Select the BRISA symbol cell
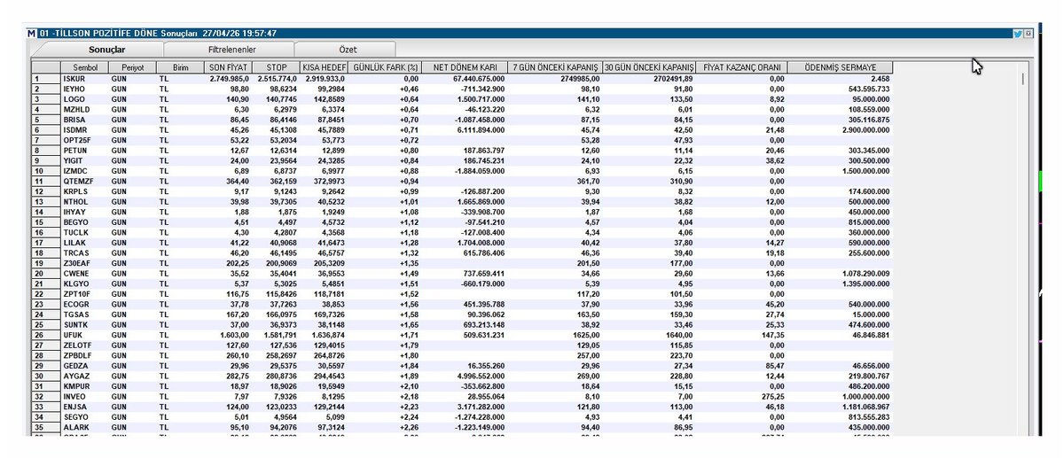 tap(83, 118)
